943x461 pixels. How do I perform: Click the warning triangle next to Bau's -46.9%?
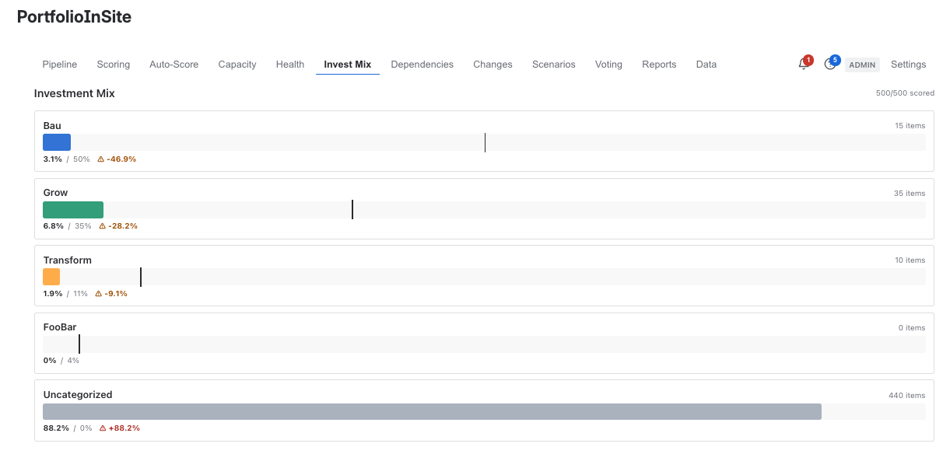101,158
